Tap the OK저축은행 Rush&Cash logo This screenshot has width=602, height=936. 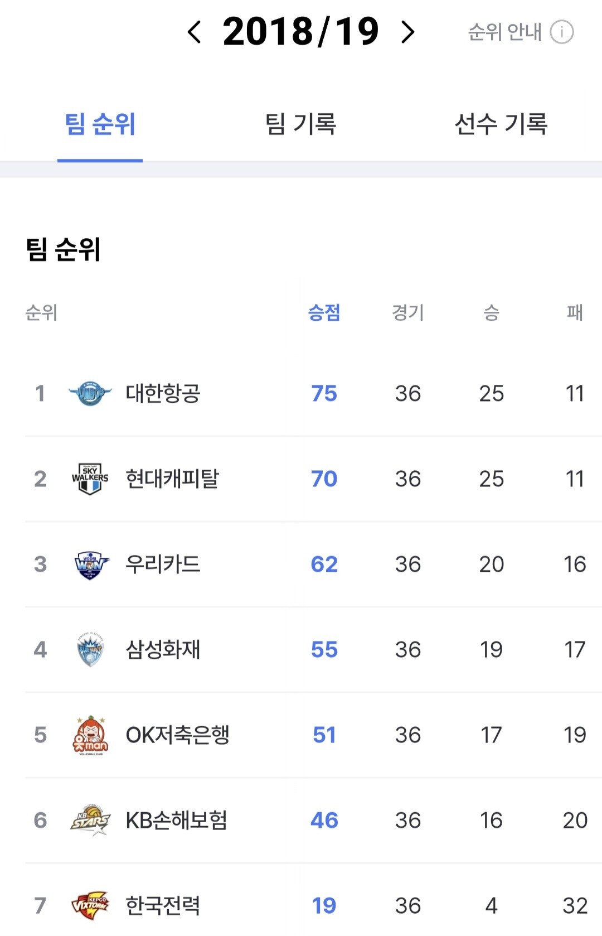90,735
